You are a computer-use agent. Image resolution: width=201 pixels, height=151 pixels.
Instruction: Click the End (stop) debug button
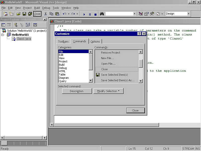tap(95, 14)
